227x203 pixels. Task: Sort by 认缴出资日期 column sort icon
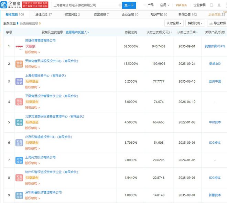pyautogui.click(x=197, y=32)
